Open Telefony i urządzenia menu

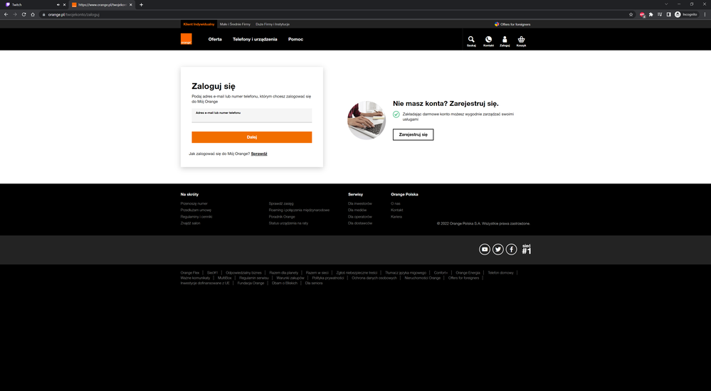tap(255, 39)
